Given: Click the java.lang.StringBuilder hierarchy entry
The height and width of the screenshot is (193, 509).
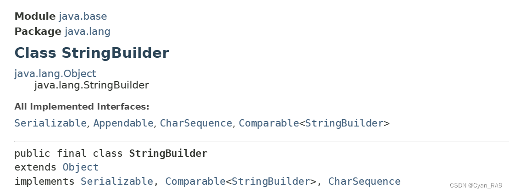Looking at the screenshot, I should point(91,85).
